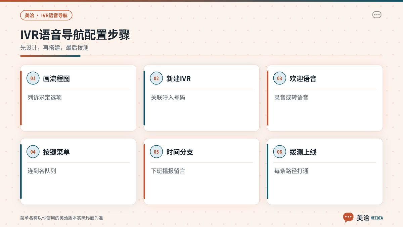The image size is (403, 227).
Task: Click the 01 step number badge
Action: click(x=33, y=78)
